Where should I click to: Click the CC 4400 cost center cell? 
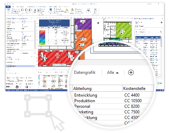coord(132,95)
